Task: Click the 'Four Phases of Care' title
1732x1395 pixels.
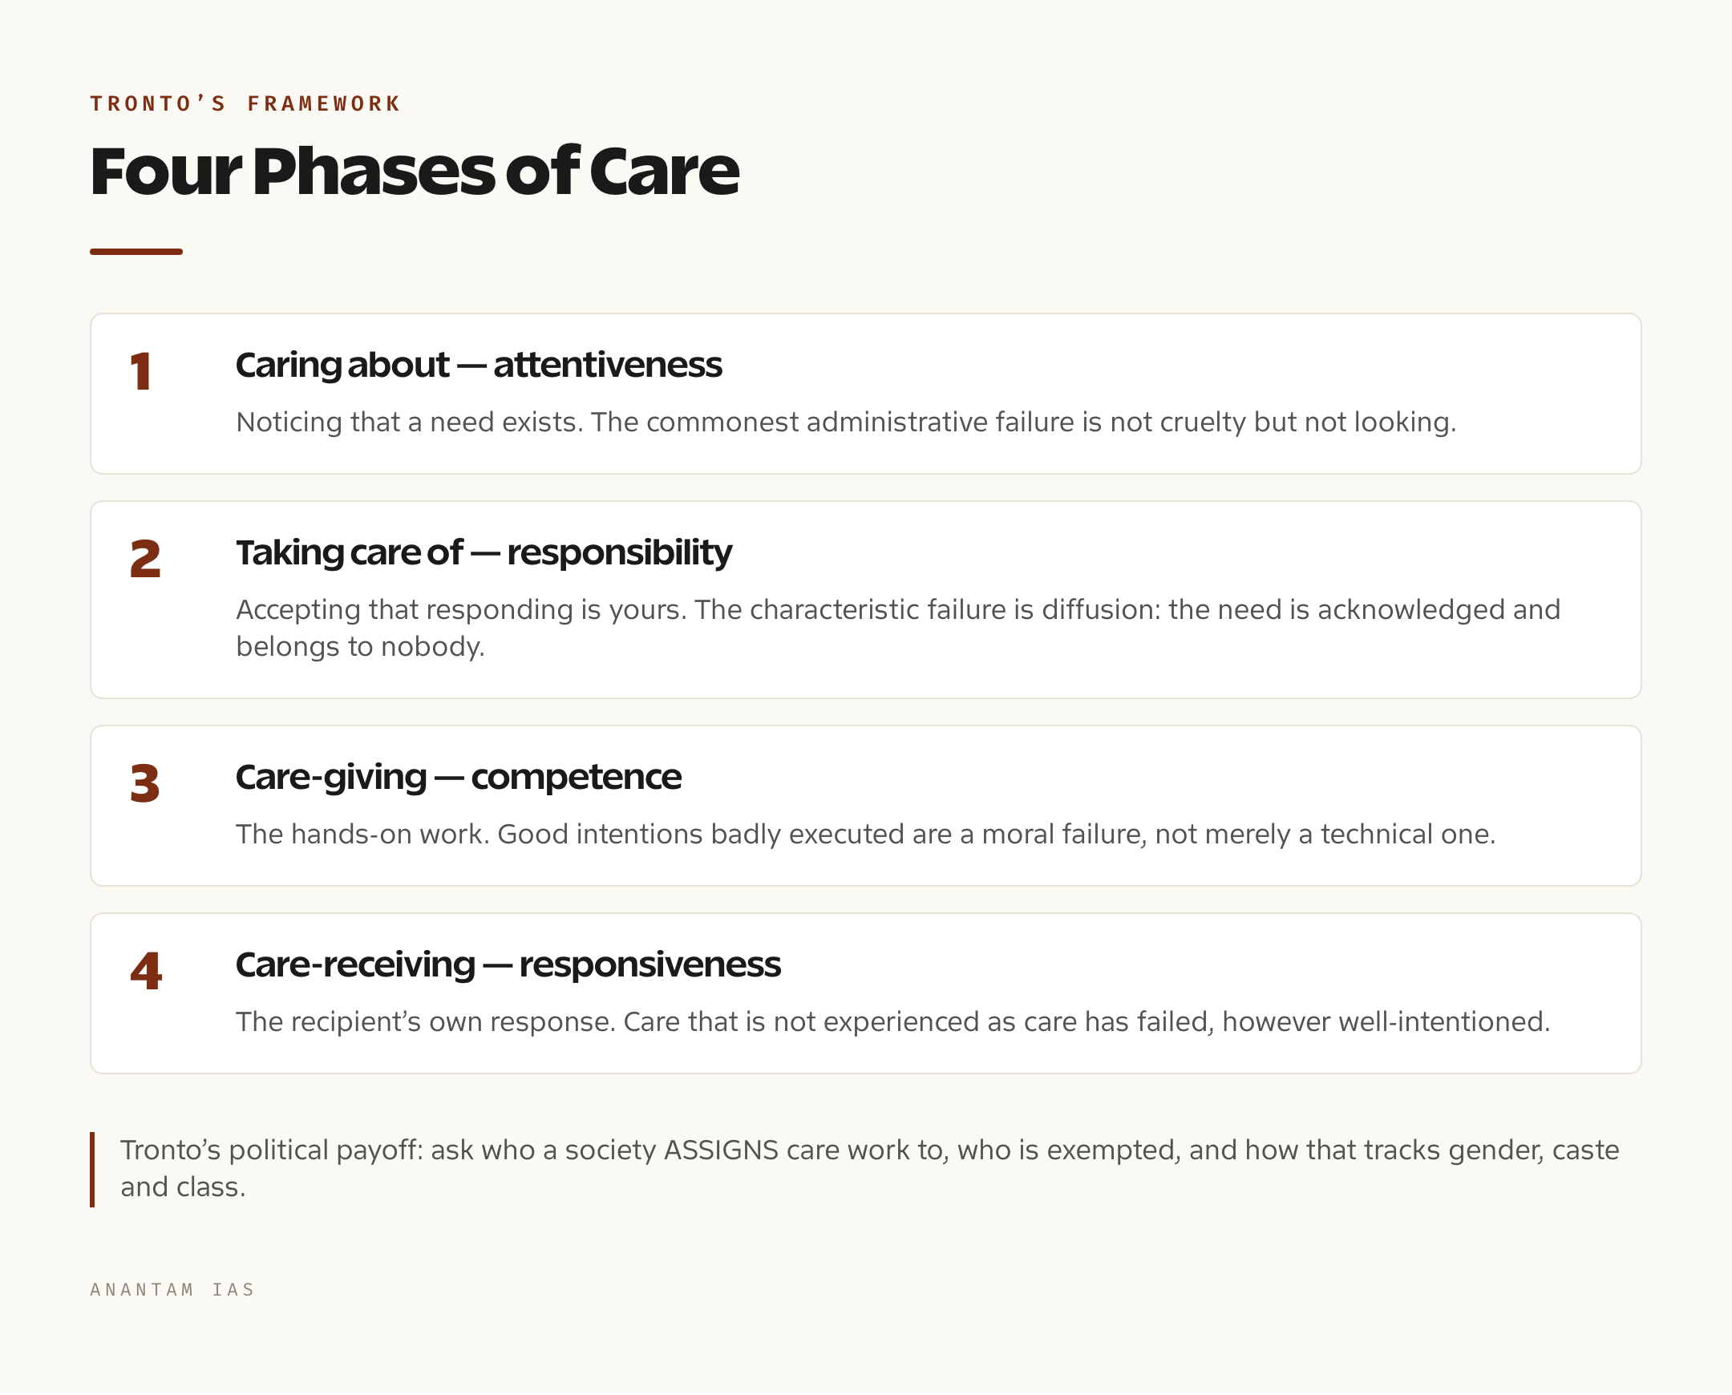Action: coord(414,171)
